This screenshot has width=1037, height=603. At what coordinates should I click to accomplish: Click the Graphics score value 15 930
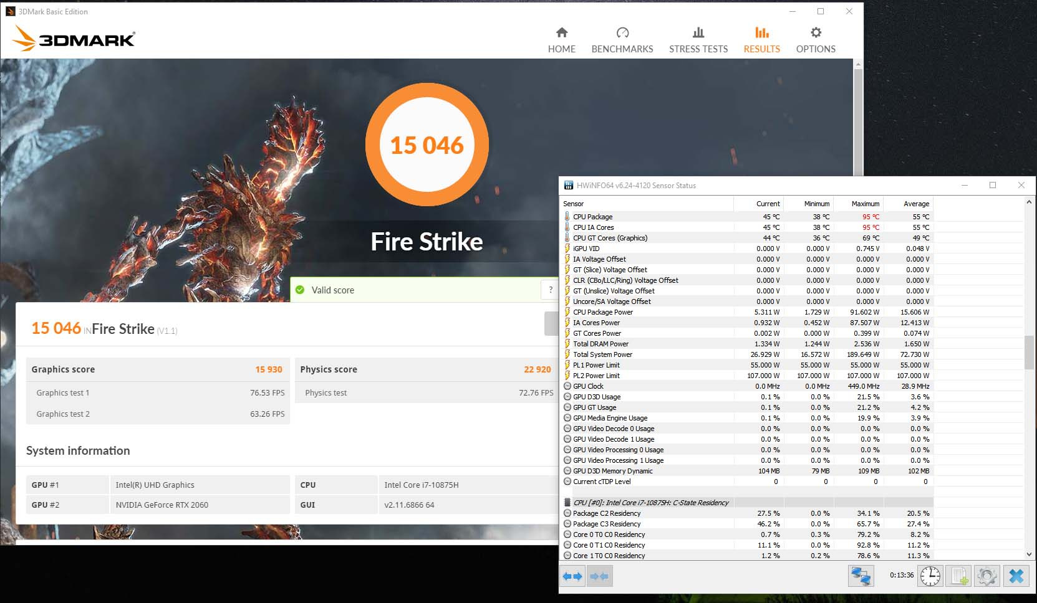point(269,369)
